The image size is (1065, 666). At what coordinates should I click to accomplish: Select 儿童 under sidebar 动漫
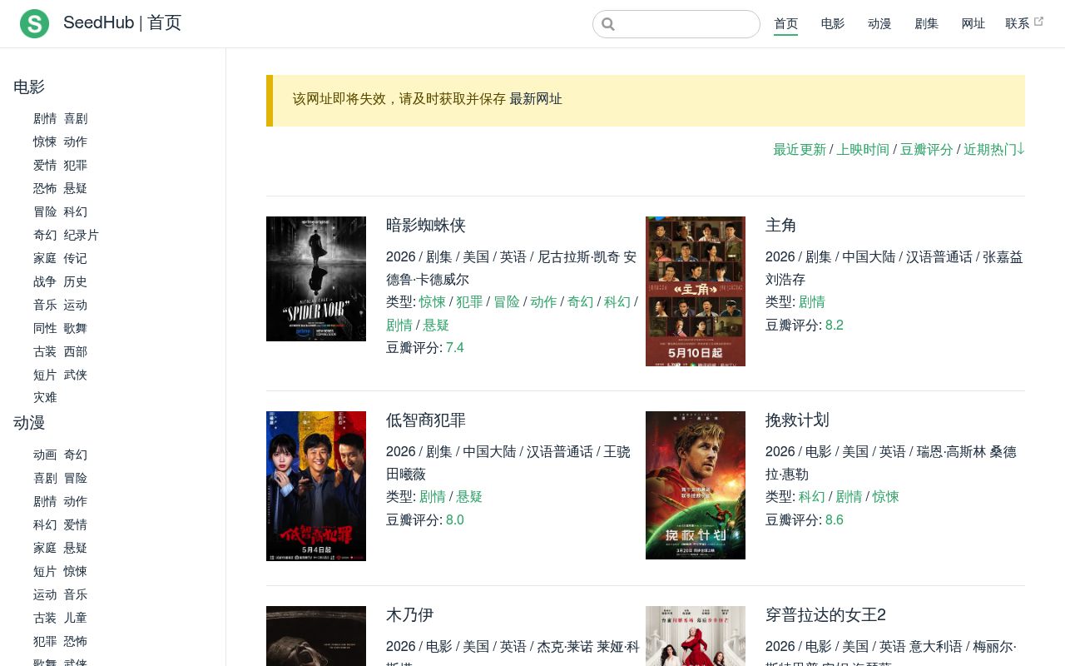76,619
